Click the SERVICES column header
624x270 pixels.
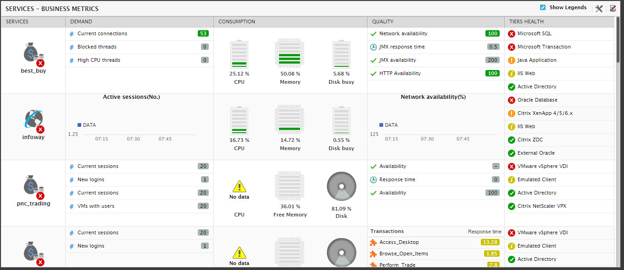(17, 22)
